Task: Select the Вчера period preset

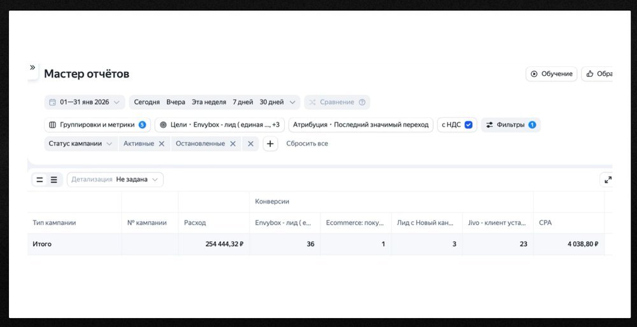Action: coord(176,102)
